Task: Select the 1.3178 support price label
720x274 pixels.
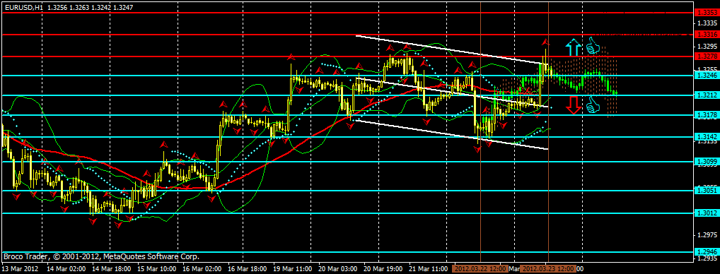Action: [x=707, y=115]
